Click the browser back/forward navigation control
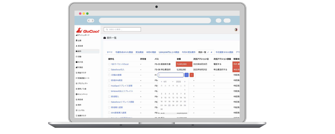 click(x=90, y=20)
